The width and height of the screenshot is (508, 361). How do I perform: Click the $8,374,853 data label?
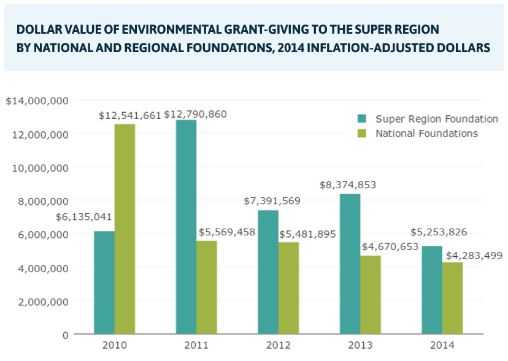tap(347, 185)
